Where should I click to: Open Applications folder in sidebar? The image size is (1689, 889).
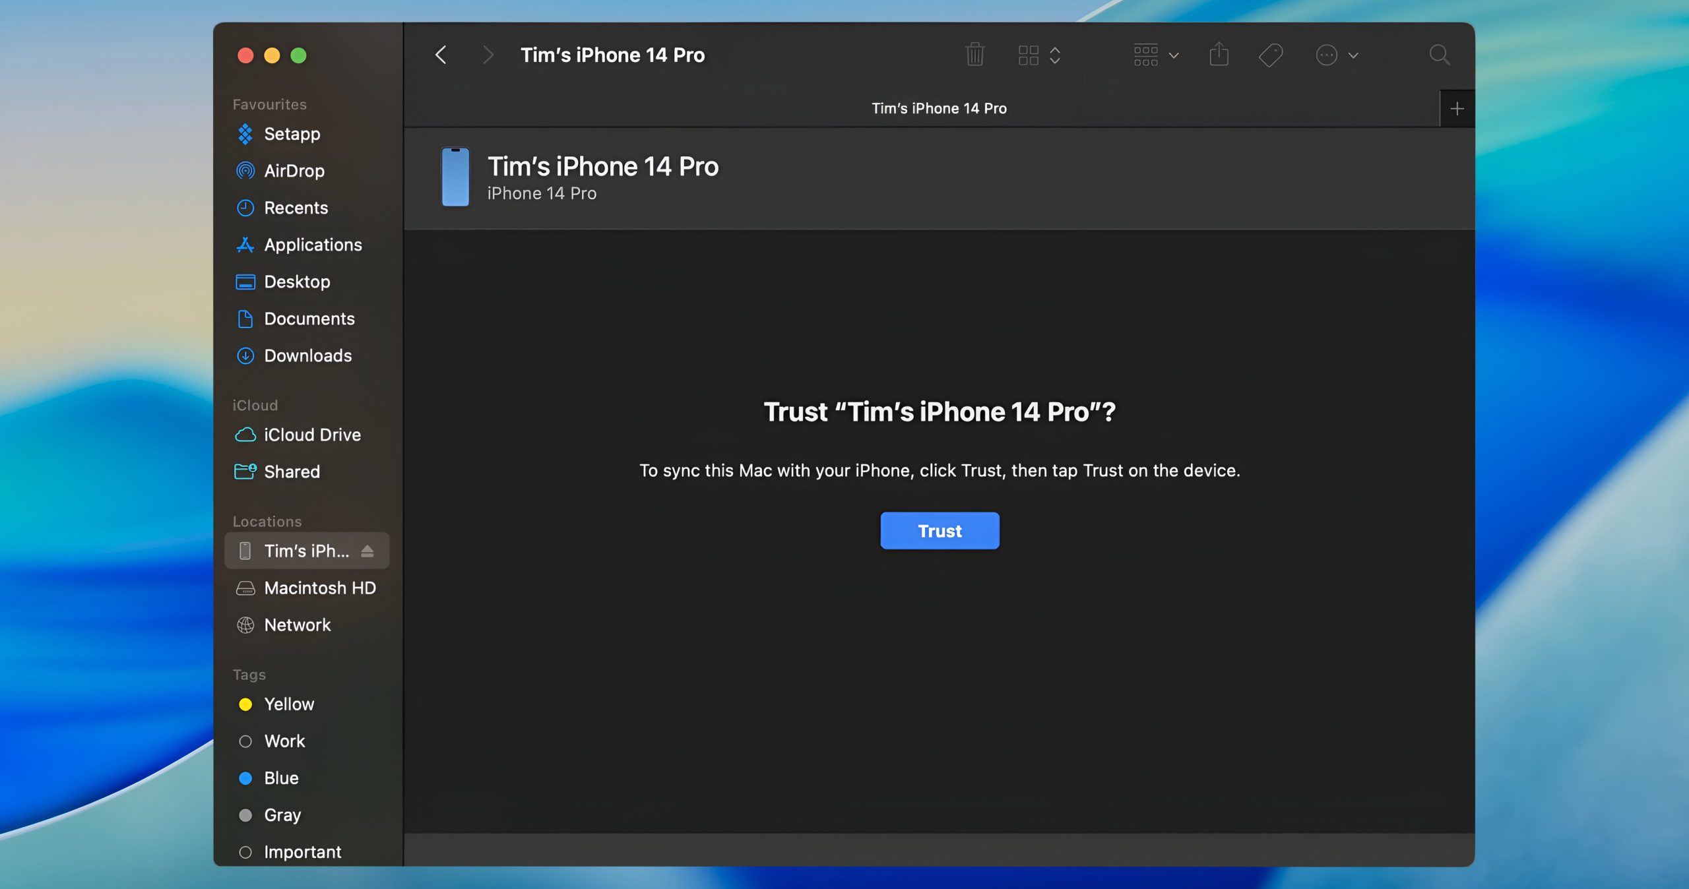307,245
